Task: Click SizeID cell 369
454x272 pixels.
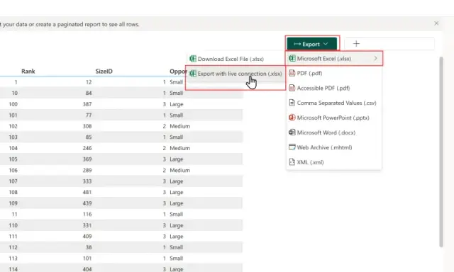Action: (87, 159)
